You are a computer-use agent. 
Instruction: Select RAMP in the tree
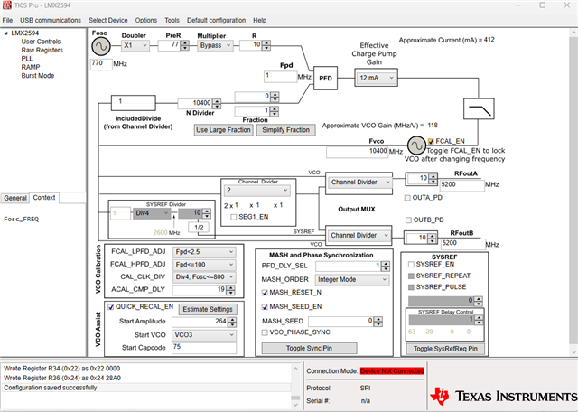[31, 67]
